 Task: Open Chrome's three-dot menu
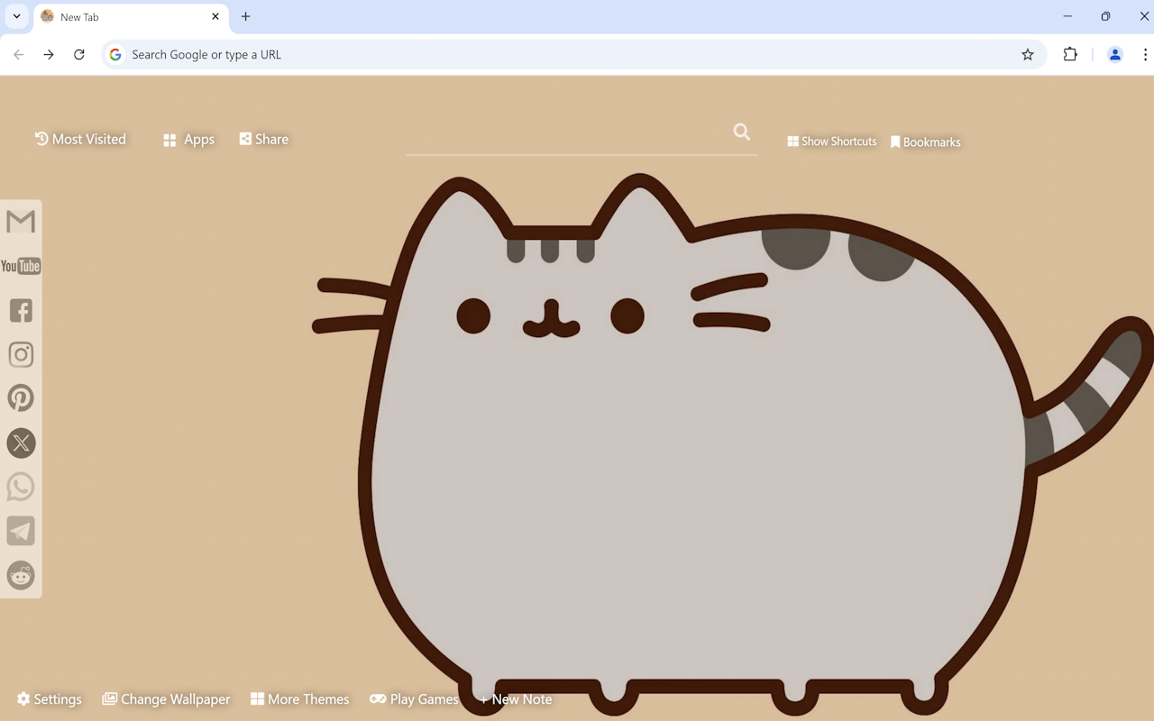(x=1145, y=55)
